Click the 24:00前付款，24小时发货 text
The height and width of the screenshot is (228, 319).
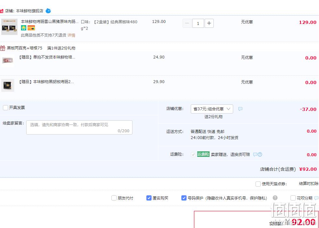214,137
